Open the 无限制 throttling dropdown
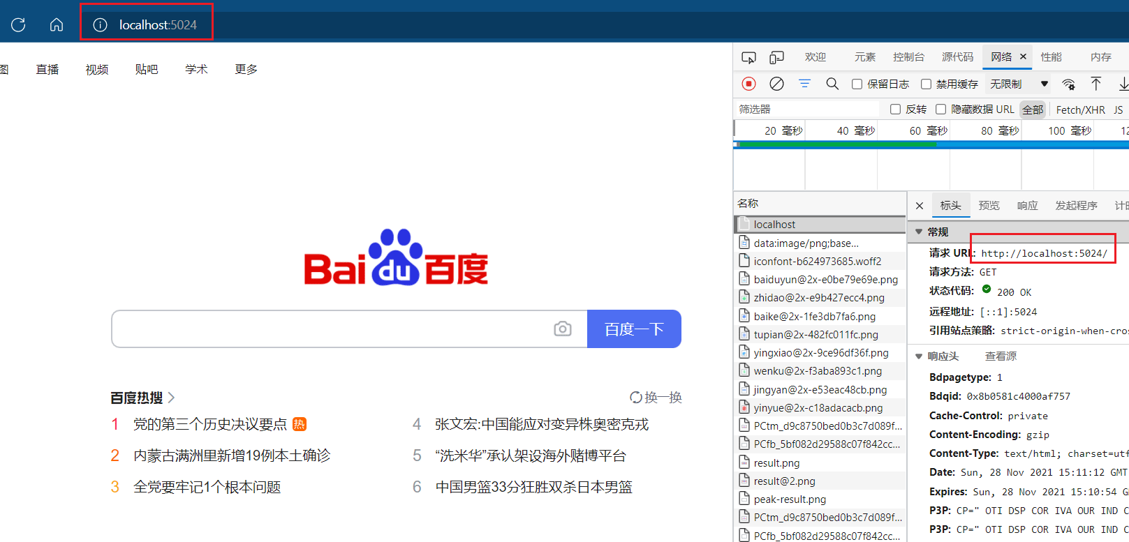Viewport: 1129px width, 542px height. [1019, 84]
